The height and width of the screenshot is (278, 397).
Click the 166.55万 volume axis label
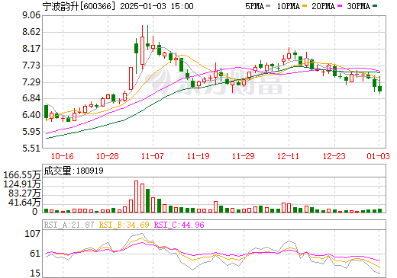point(22,175)
